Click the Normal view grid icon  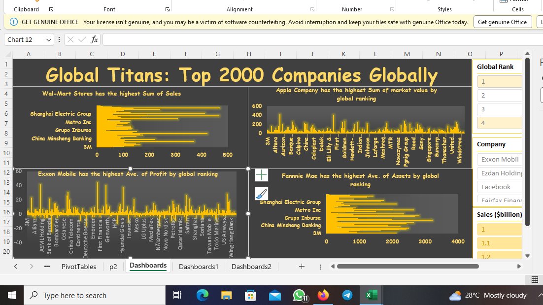535,280
